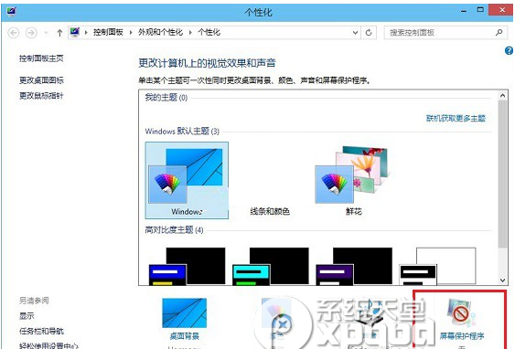Maximize the 个性化 window

pos(480,10)
